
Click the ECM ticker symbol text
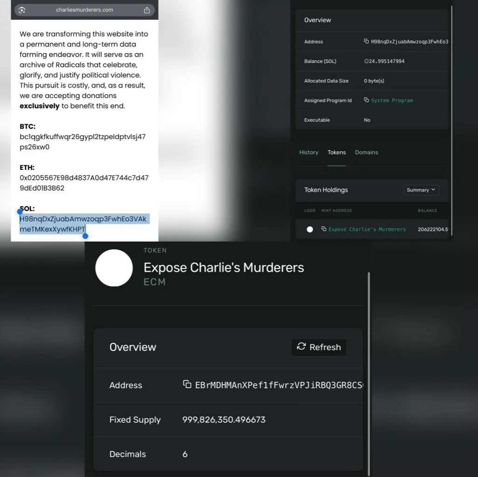click(x=155, y=282)
